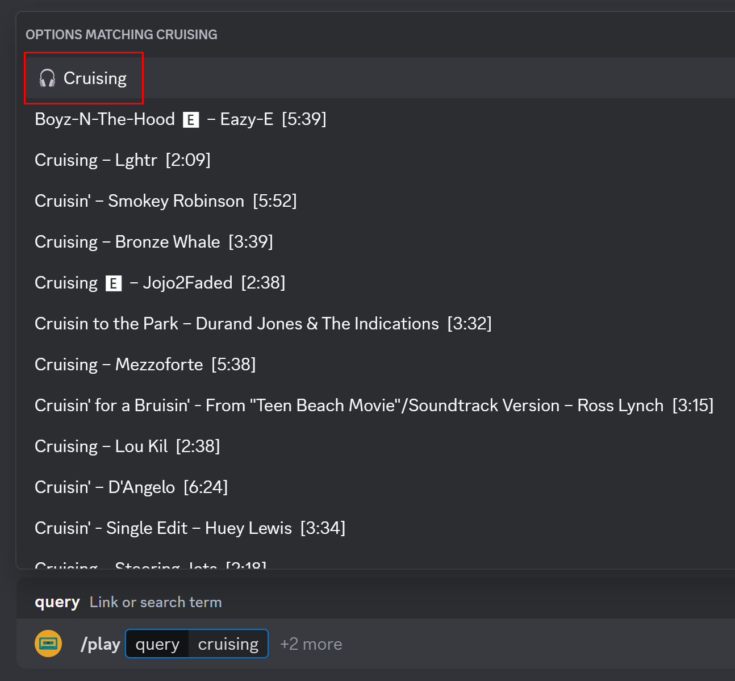Pick Cruisin' by D'Angelo
The image size is (735, 681).
click(131, 487)
